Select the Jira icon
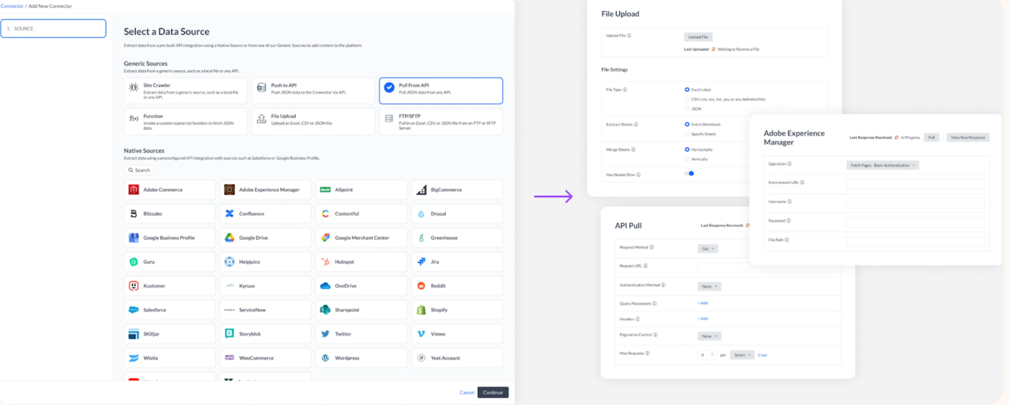1009x405 pixels. (x=421, y=262)
